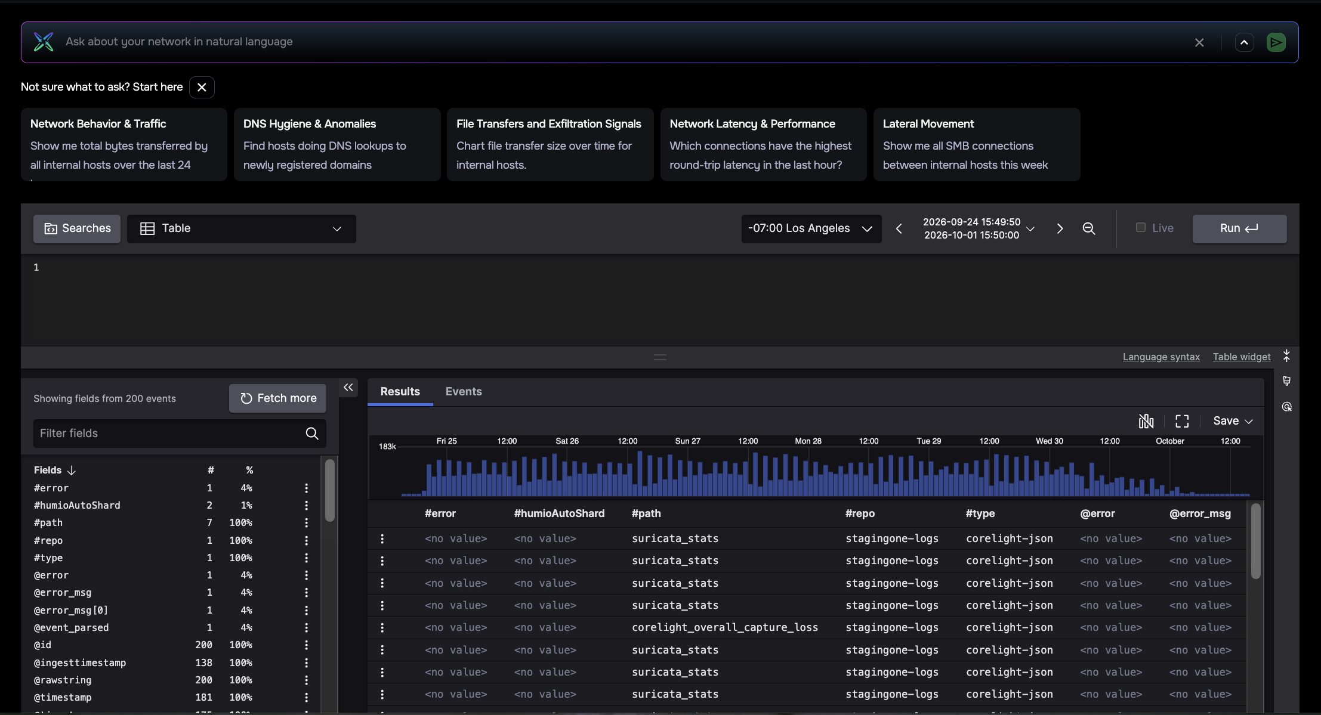
Task: Open the Table widget type dropdown
Action: click(x=241, y=228)
